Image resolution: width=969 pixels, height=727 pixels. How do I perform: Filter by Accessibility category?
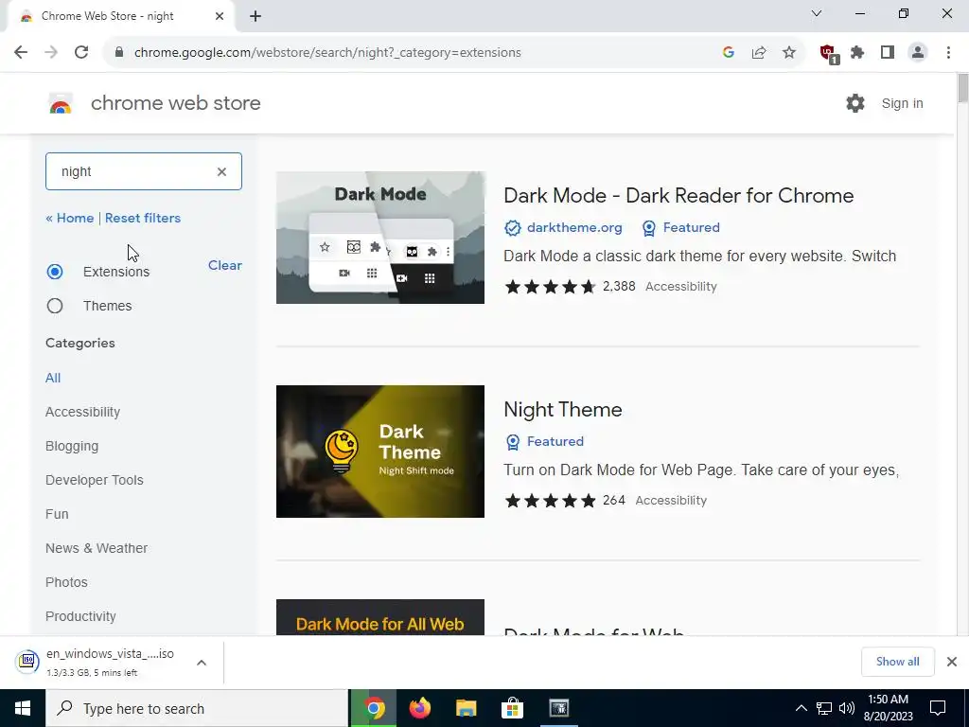[83, 412]
